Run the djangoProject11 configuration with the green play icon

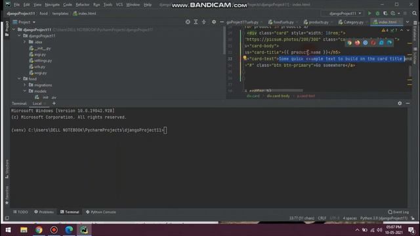(x=369, y=13)
